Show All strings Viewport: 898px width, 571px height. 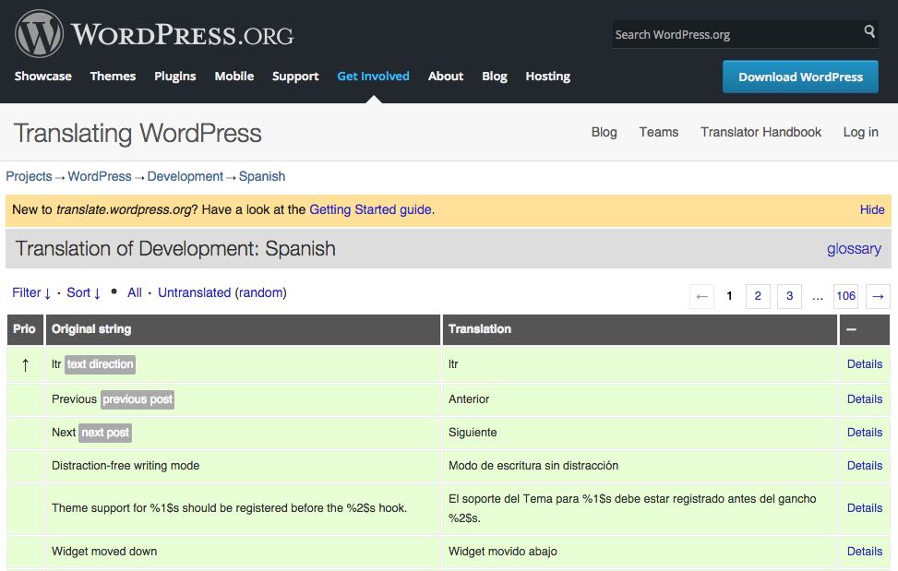[x=135, y=292]
